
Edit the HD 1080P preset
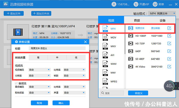pyautogui.click(x=169, y=36)
